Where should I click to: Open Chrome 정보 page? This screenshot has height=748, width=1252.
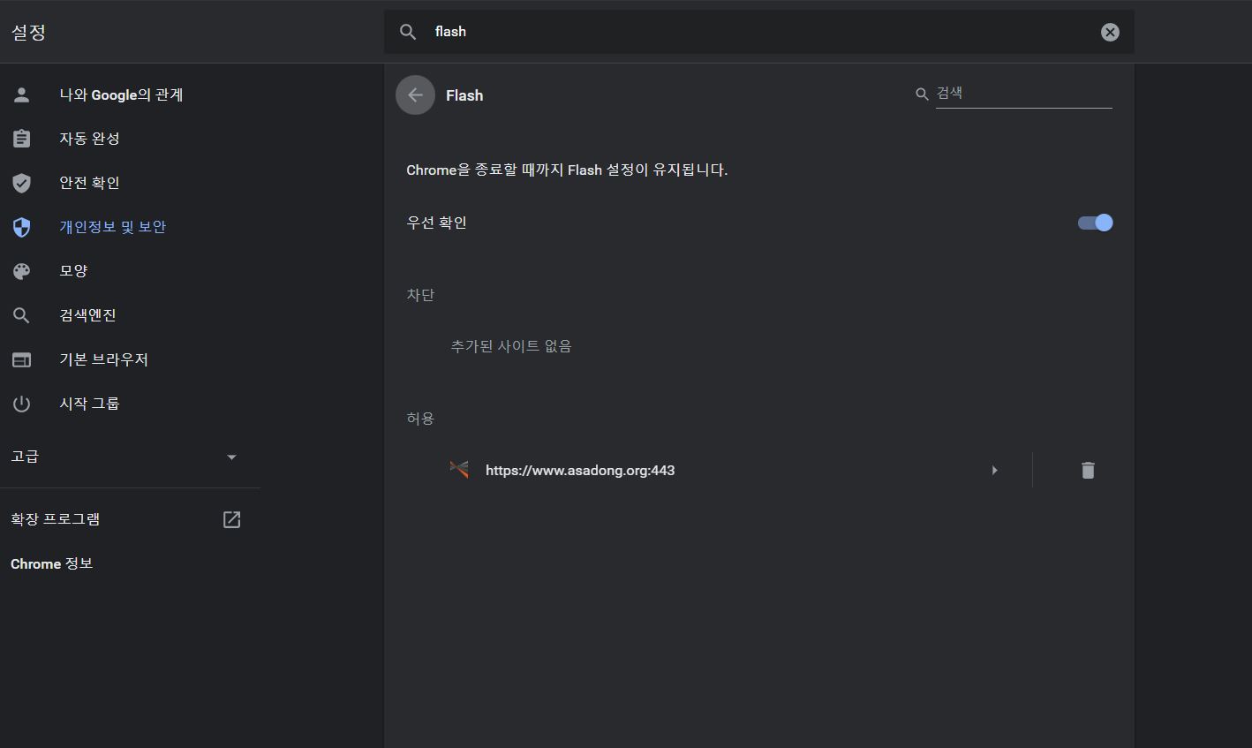tap(51, 563)
